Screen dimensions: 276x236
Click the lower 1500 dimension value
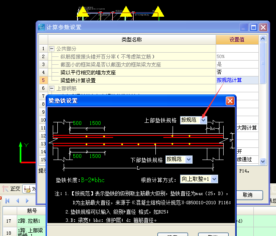95,156
